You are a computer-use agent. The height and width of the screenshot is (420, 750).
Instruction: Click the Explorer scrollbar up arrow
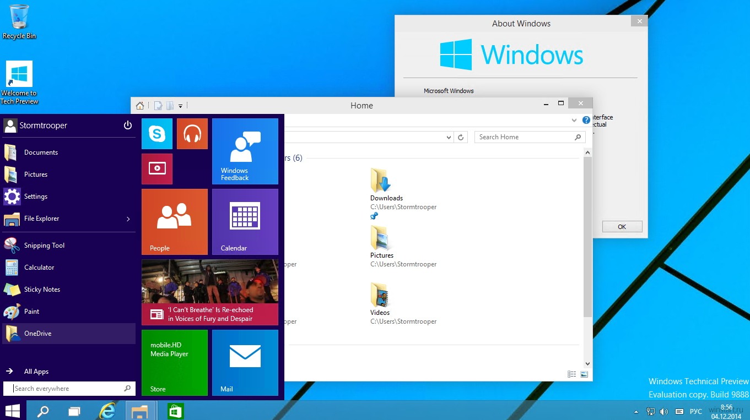pyautogui.click(x=587, y=152)
